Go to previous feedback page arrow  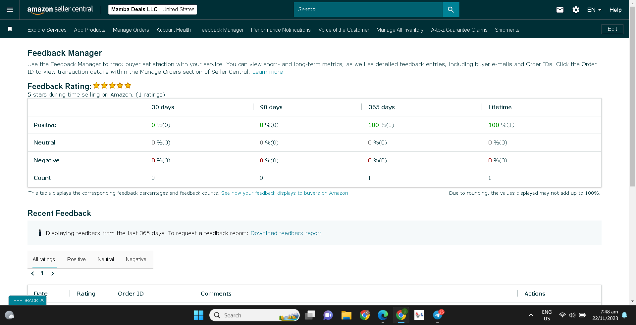(32, 273)
